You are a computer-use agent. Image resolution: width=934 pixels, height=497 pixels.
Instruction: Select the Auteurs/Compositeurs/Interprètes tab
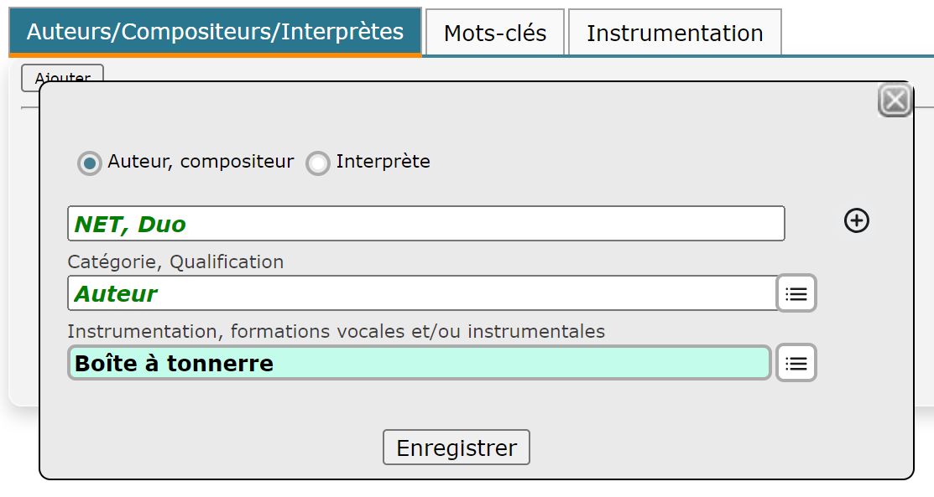(x=215, y=32)
